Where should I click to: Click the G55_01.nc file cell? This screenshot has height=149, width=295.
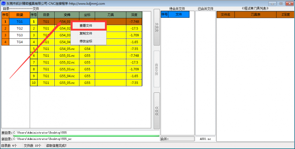coord(67,55)
